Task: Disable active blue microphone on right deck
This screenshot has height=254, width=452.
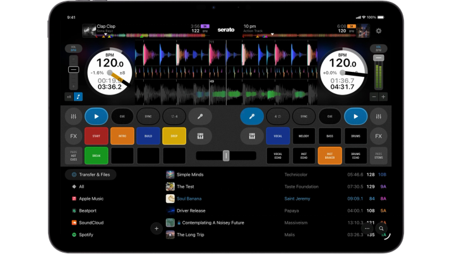Action: coord(252,116)
